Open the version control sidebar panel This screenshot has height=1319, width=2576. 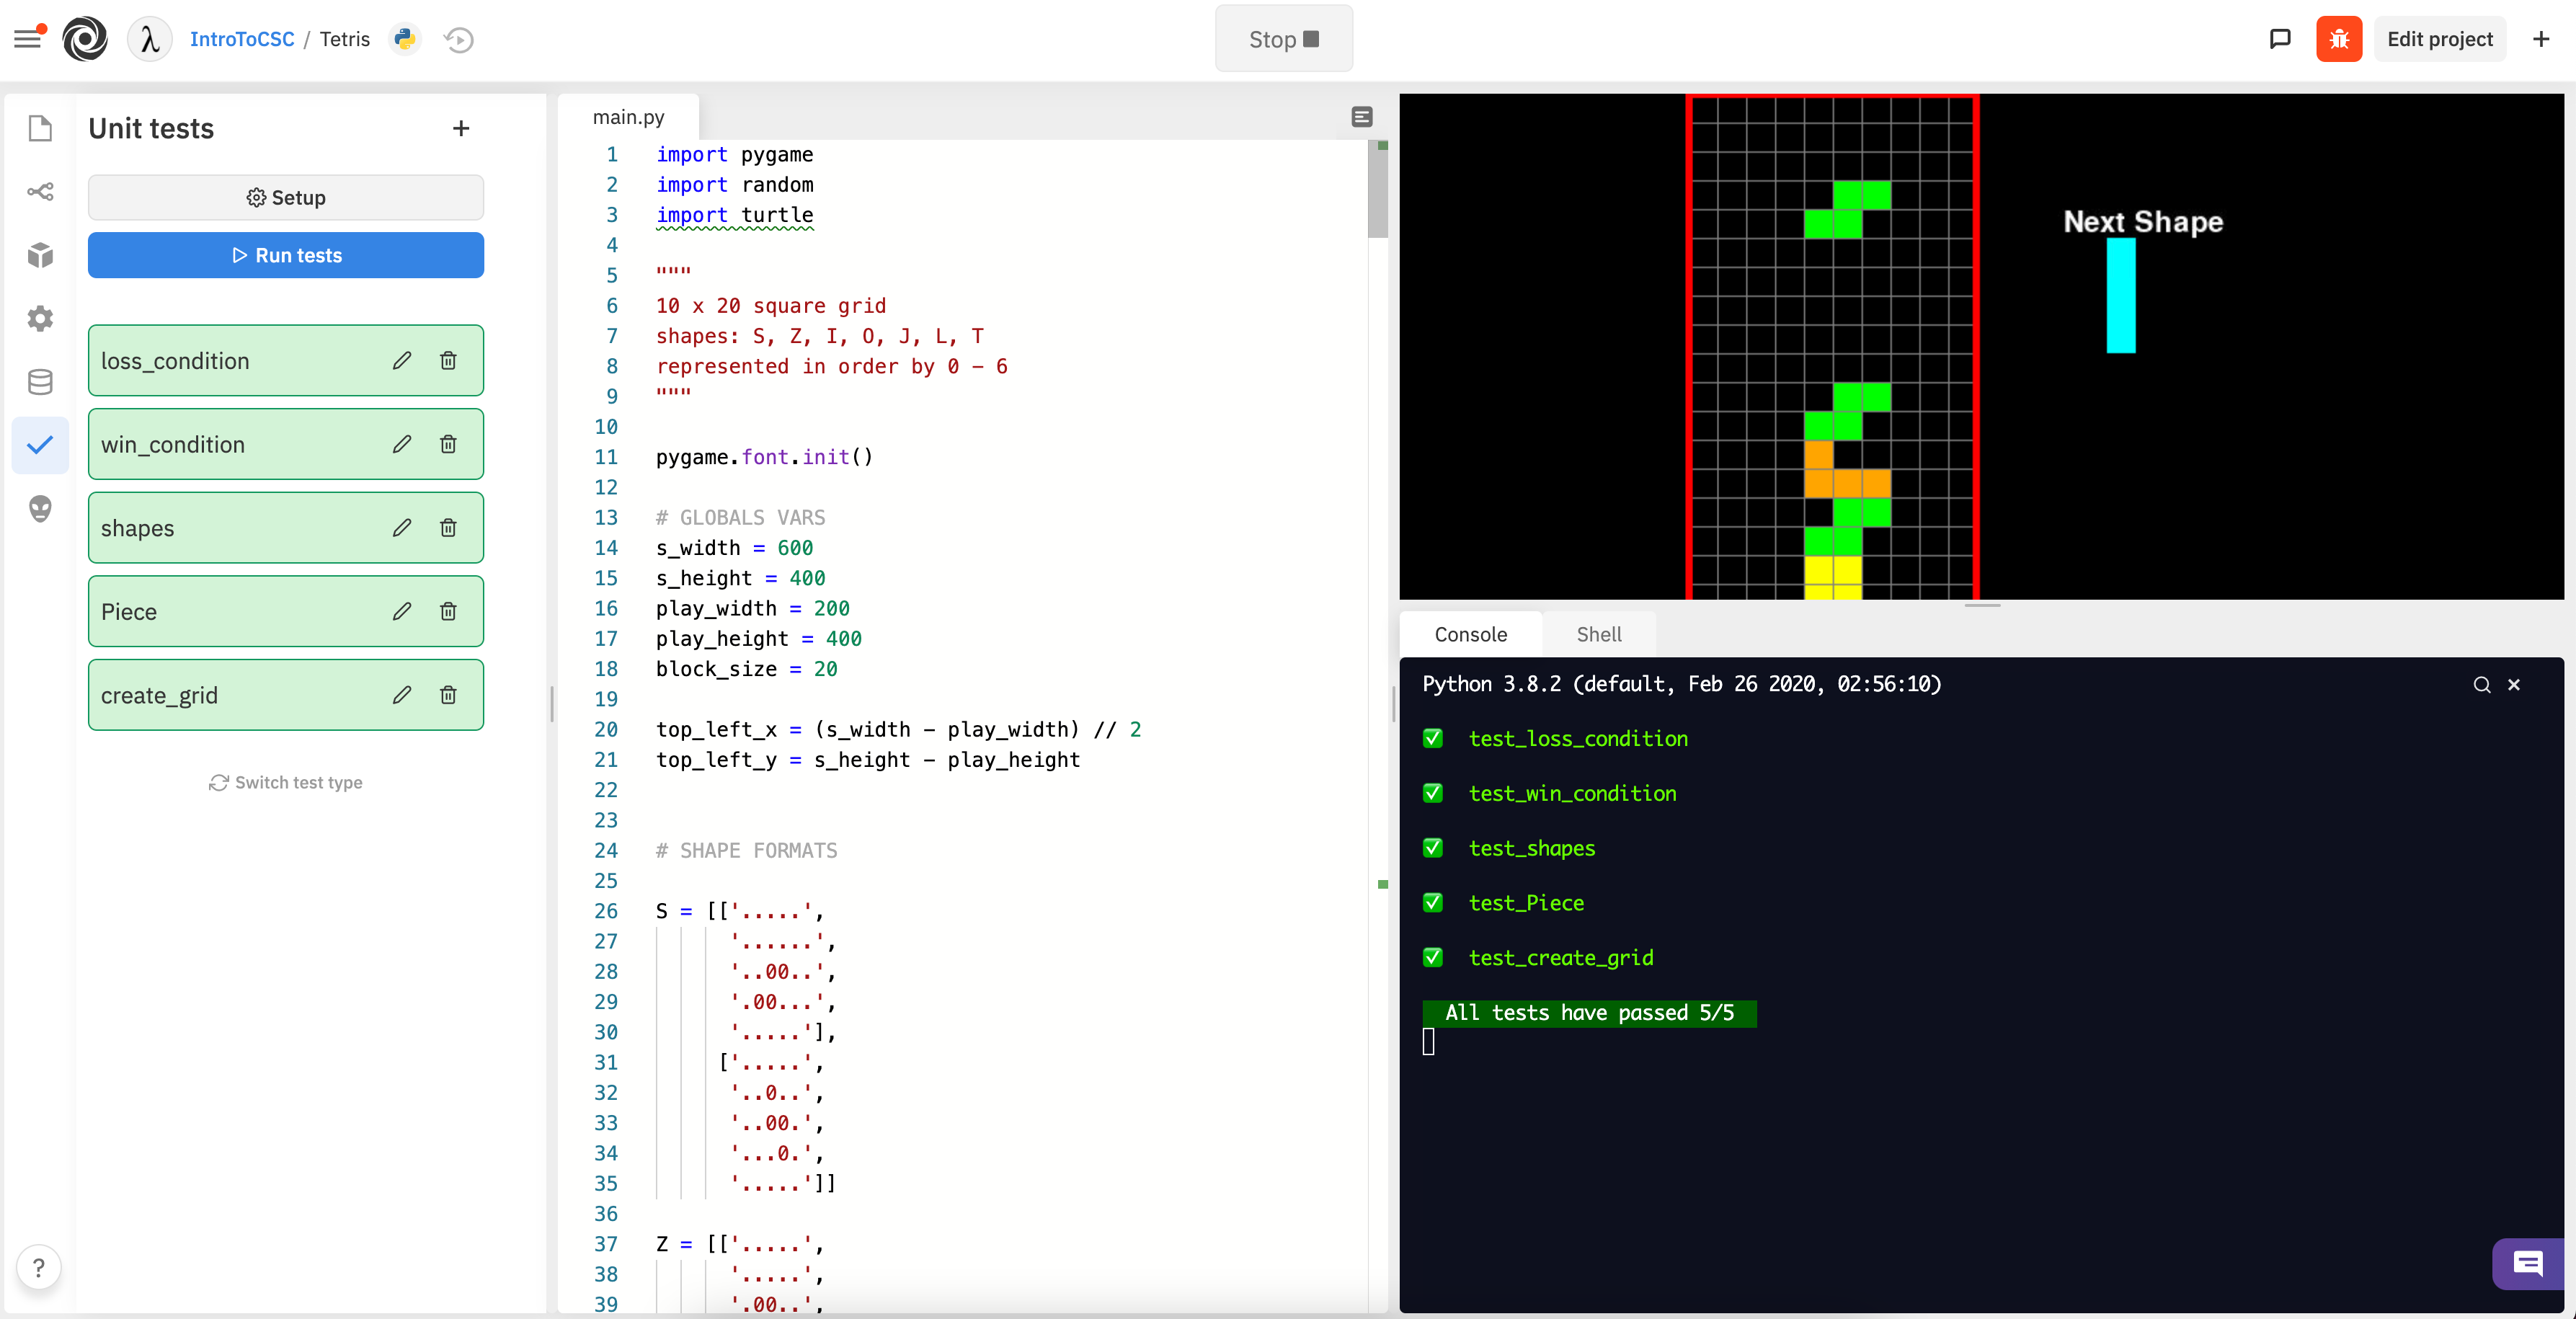tap(40, 192)
